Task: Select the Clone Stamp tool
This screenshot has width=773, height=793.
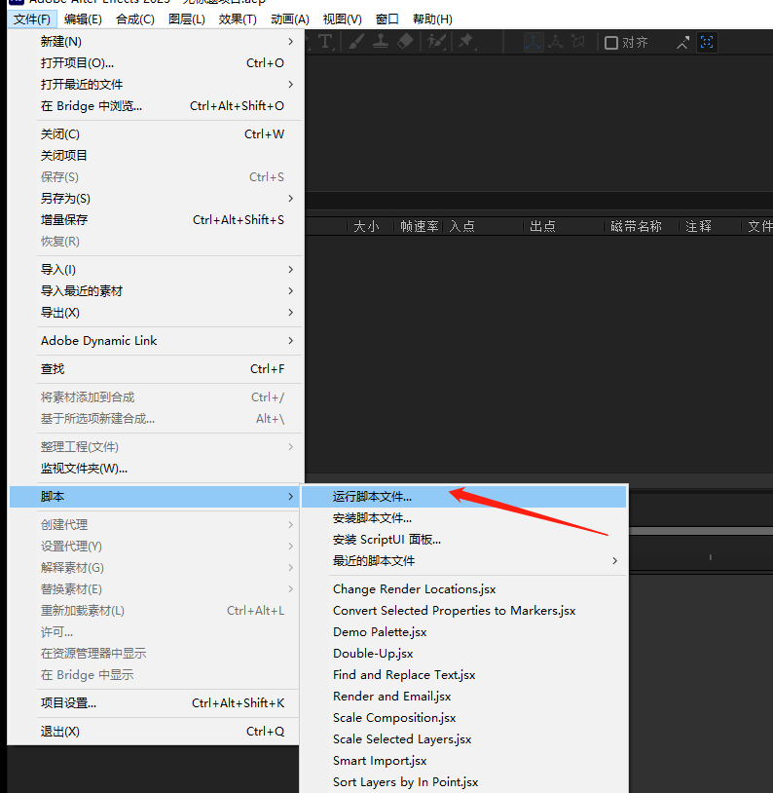Action: pos(381,42)
